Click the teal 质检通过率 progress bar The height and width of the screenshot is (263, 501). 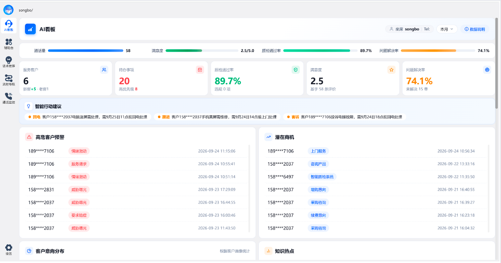pos(320,51)
